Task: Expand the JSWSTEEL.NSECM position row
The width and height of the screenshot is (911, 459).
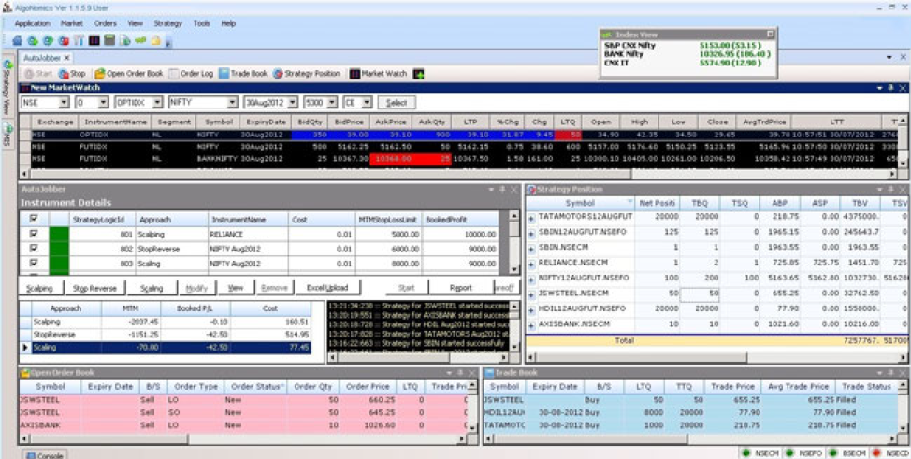Action: point(531,294)
